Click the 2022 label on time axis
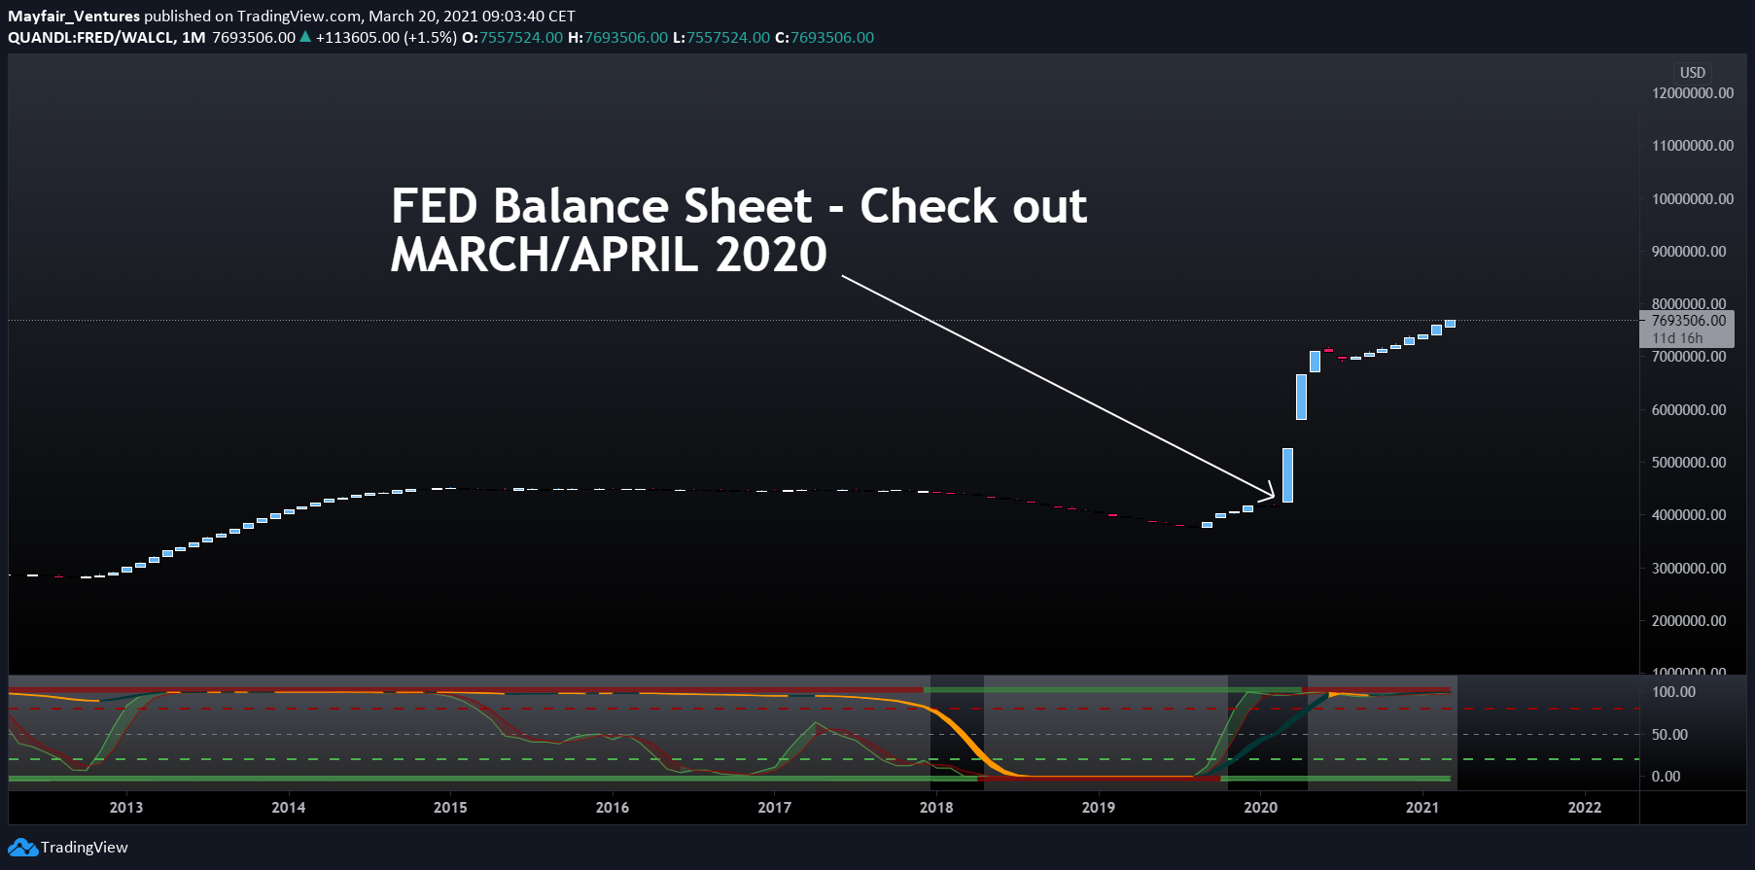The height and width of the screenshot is (870, 1755). [1585, 808]
